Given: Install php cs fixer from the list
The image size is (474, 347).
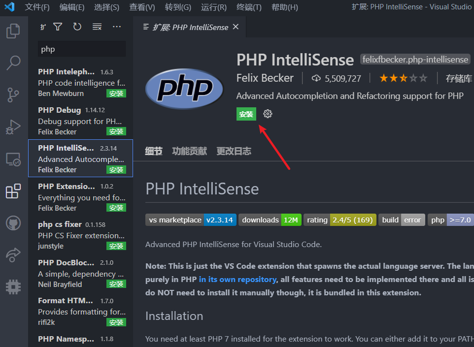Looking at the screenshot, I should click(x=116, y=246).
